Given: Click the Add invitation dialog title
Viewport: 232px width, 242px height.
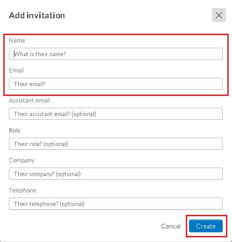Looking at the screenshot, I should coord(37,15).
